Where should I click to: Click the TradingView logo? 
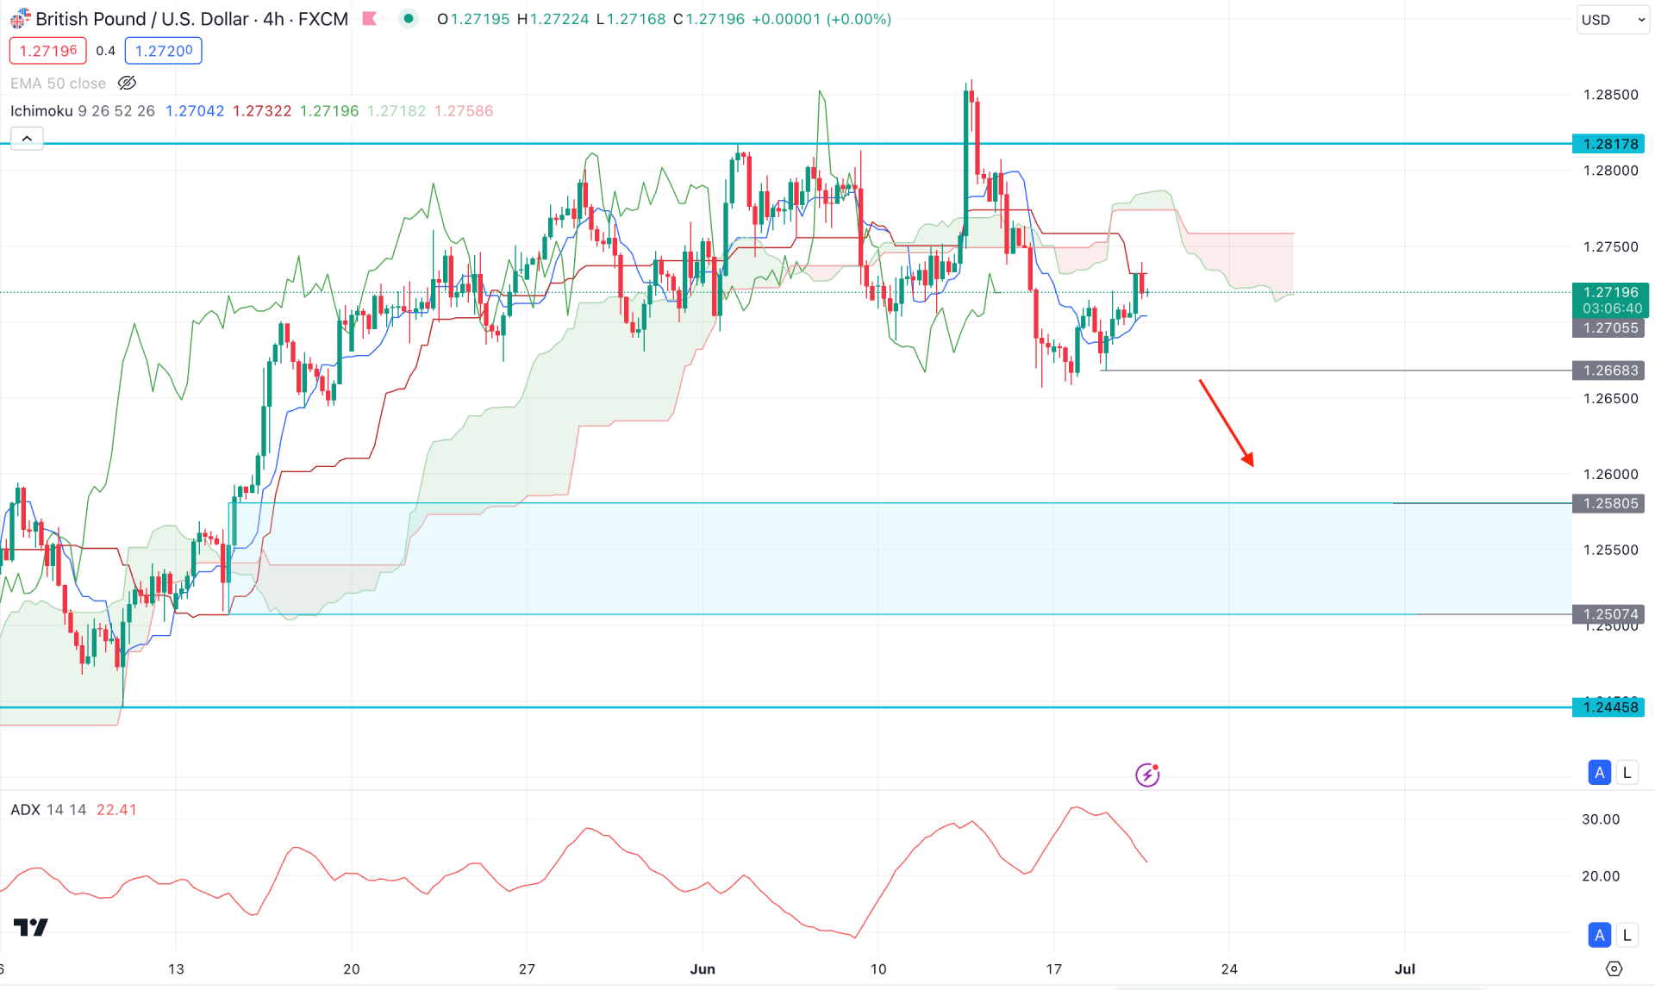pos(31,927)
